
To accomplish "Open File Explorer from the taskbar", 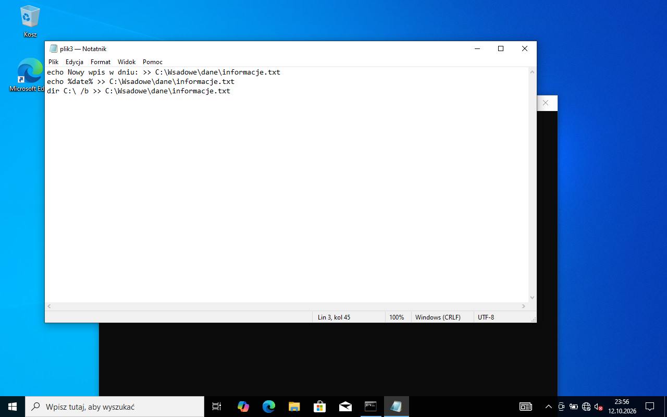I will [x=294, y=407].
